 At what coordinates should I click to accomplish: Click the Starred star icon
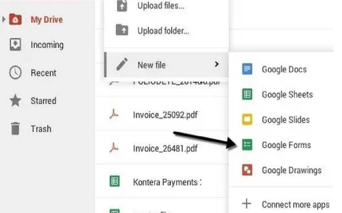coord(15,100)
